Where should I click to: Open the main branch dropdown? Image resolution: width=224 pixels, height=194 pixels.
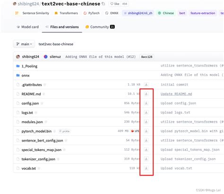tap(24, 44)
